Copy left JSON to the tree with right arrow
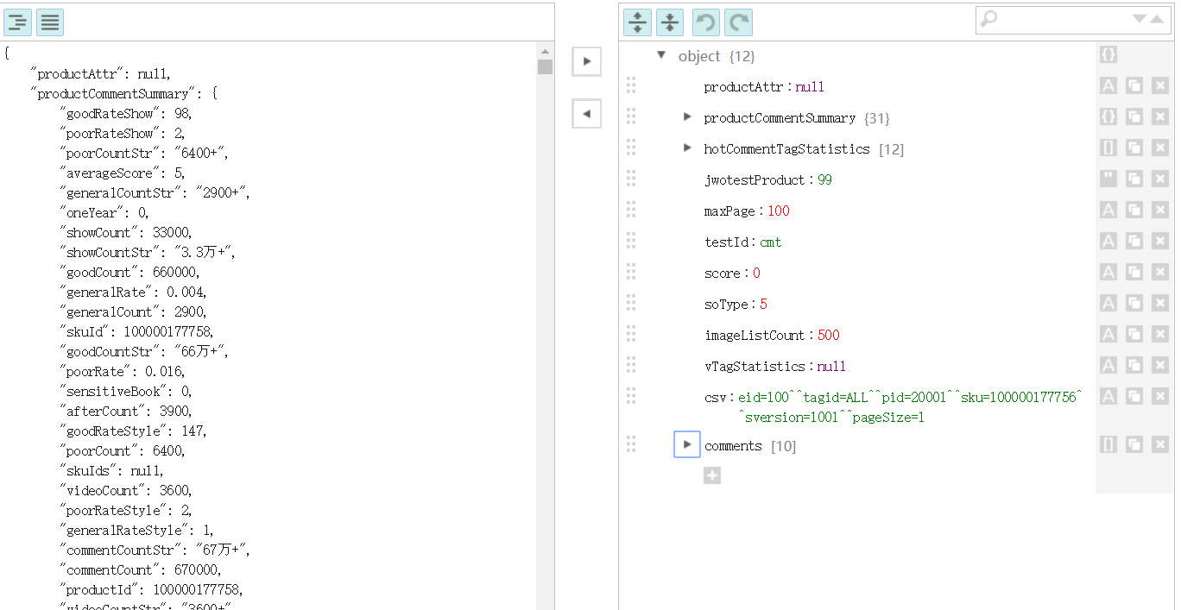This screenshot has width=1181, height=610. (x=587, y=61)
